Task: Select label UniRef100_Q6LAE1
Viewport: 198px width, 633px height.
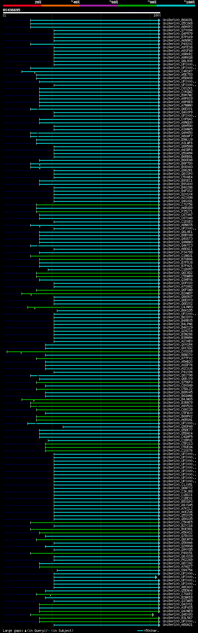Action: (x=178, y=232)
